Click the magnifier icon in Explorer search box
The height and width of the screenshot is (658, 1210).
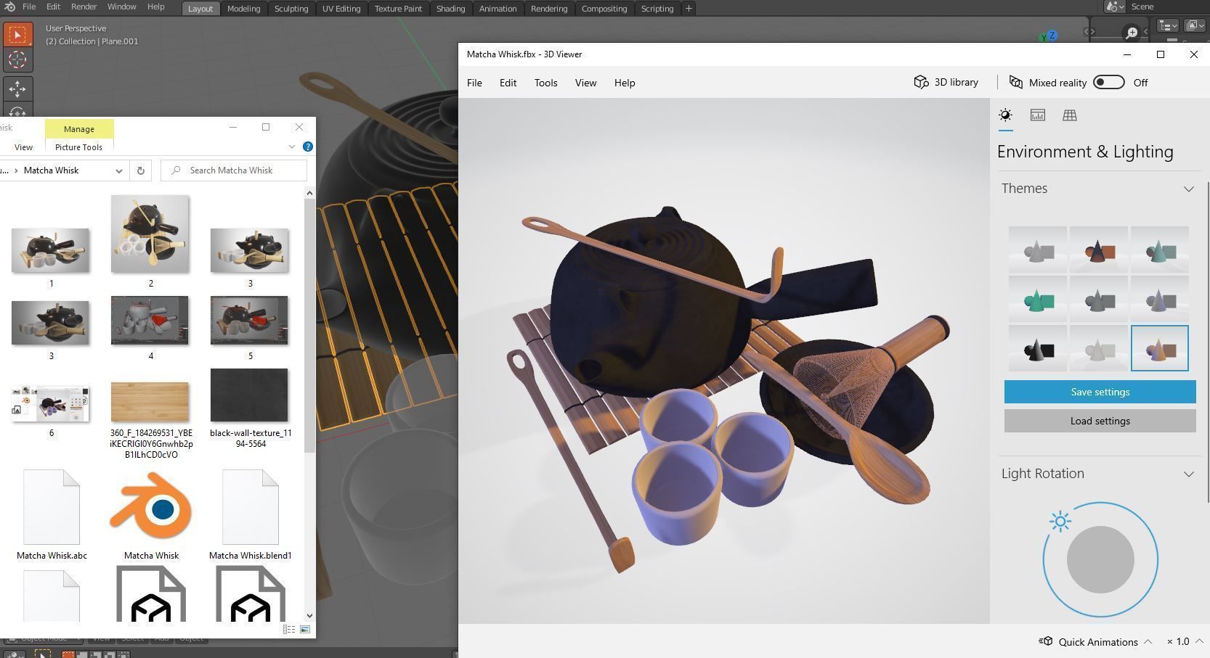(176, 170)
